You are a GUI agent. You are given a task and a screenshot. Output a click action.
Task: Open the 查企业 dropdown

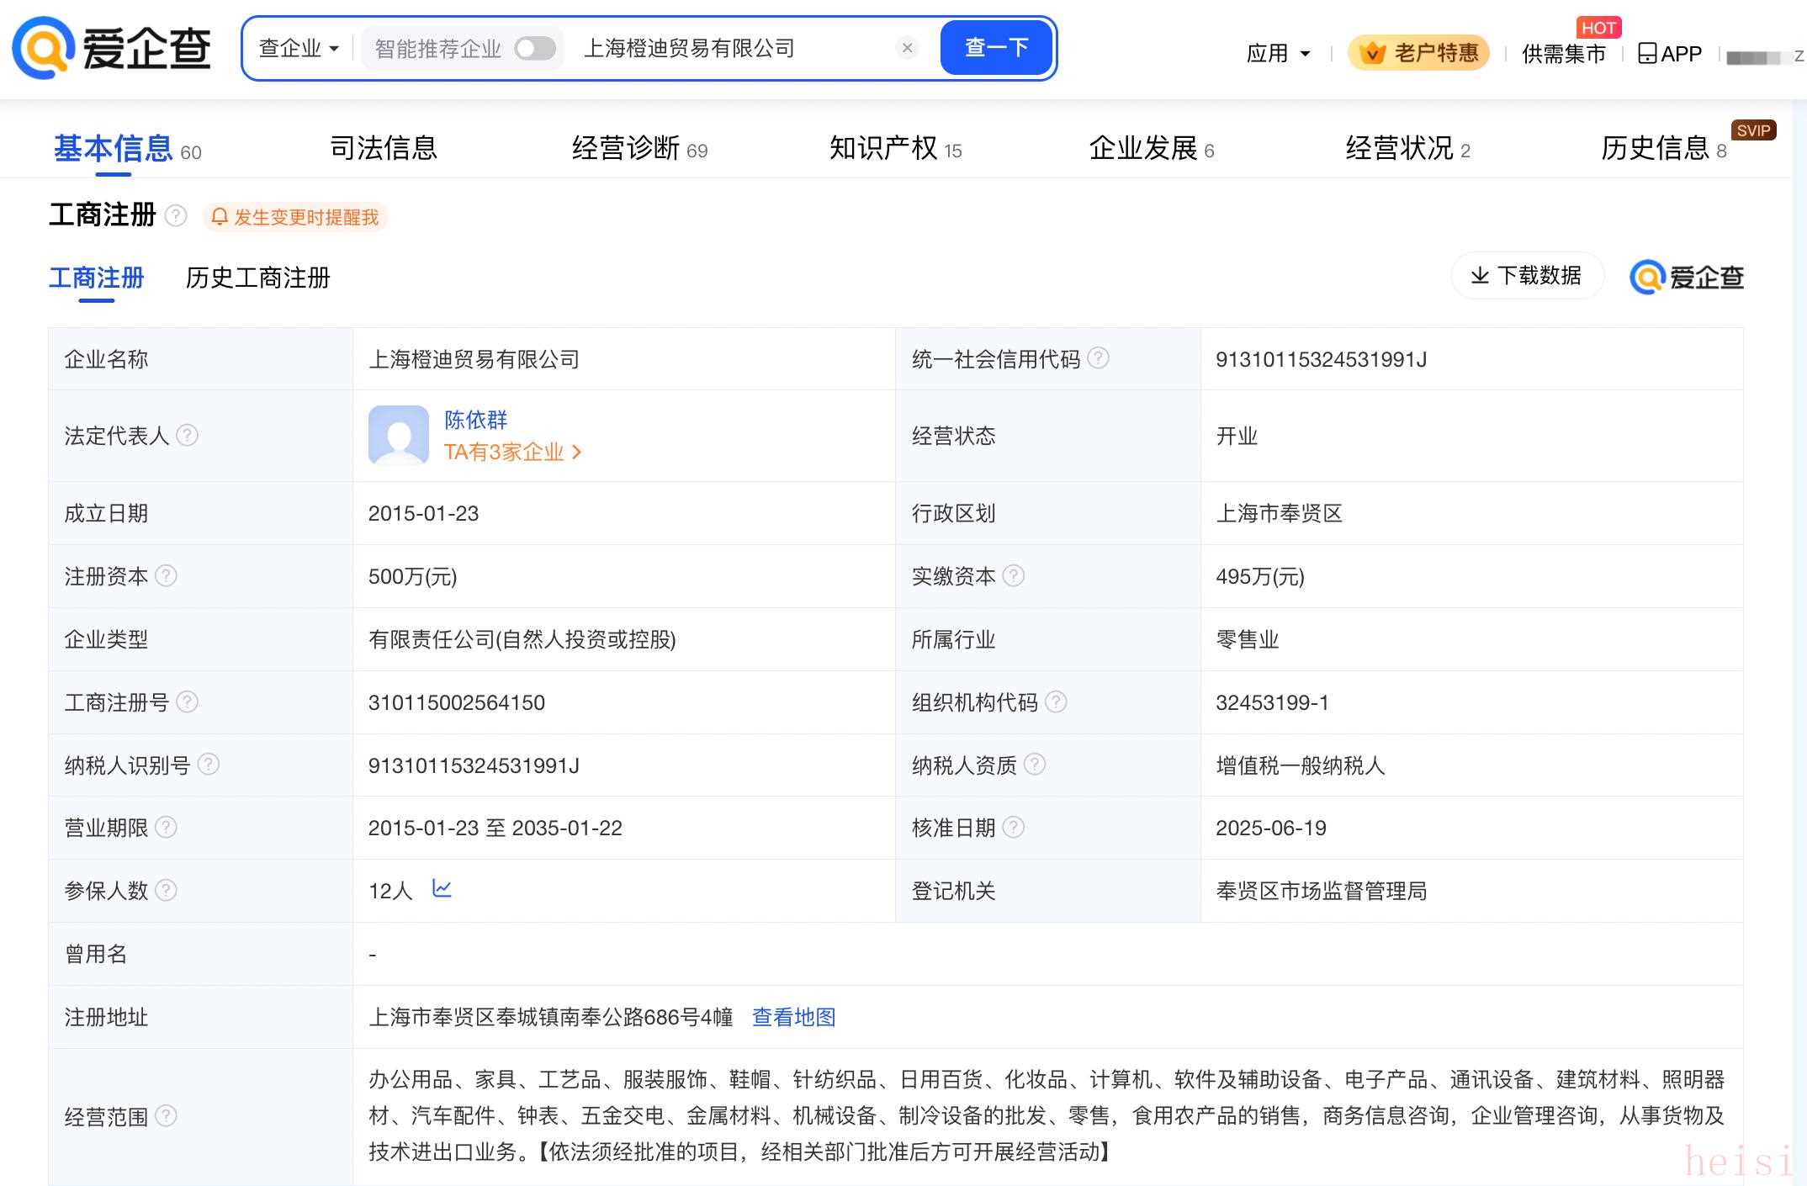click(x=299, y=49)
